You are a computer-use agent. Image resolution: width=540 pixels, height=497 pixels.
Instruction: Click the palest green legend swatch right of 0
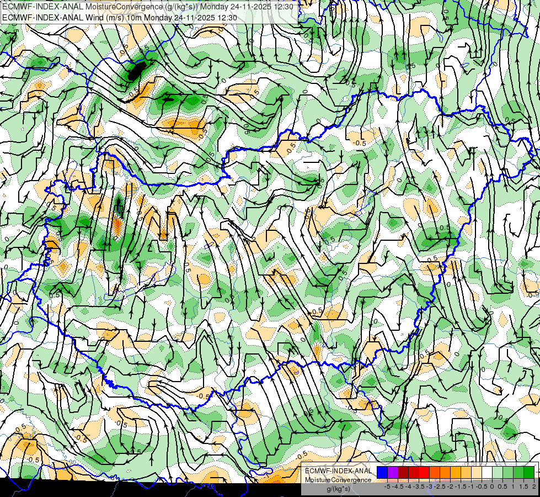pos(498,473)
